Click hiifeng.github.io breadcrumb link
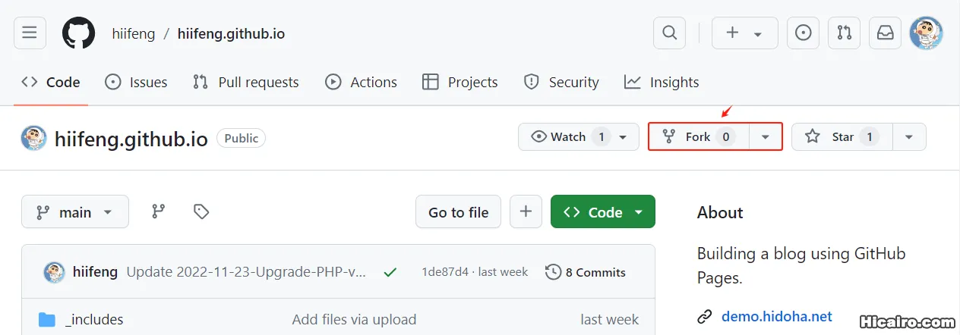960x335 pixels. click(x=231, y=33)
